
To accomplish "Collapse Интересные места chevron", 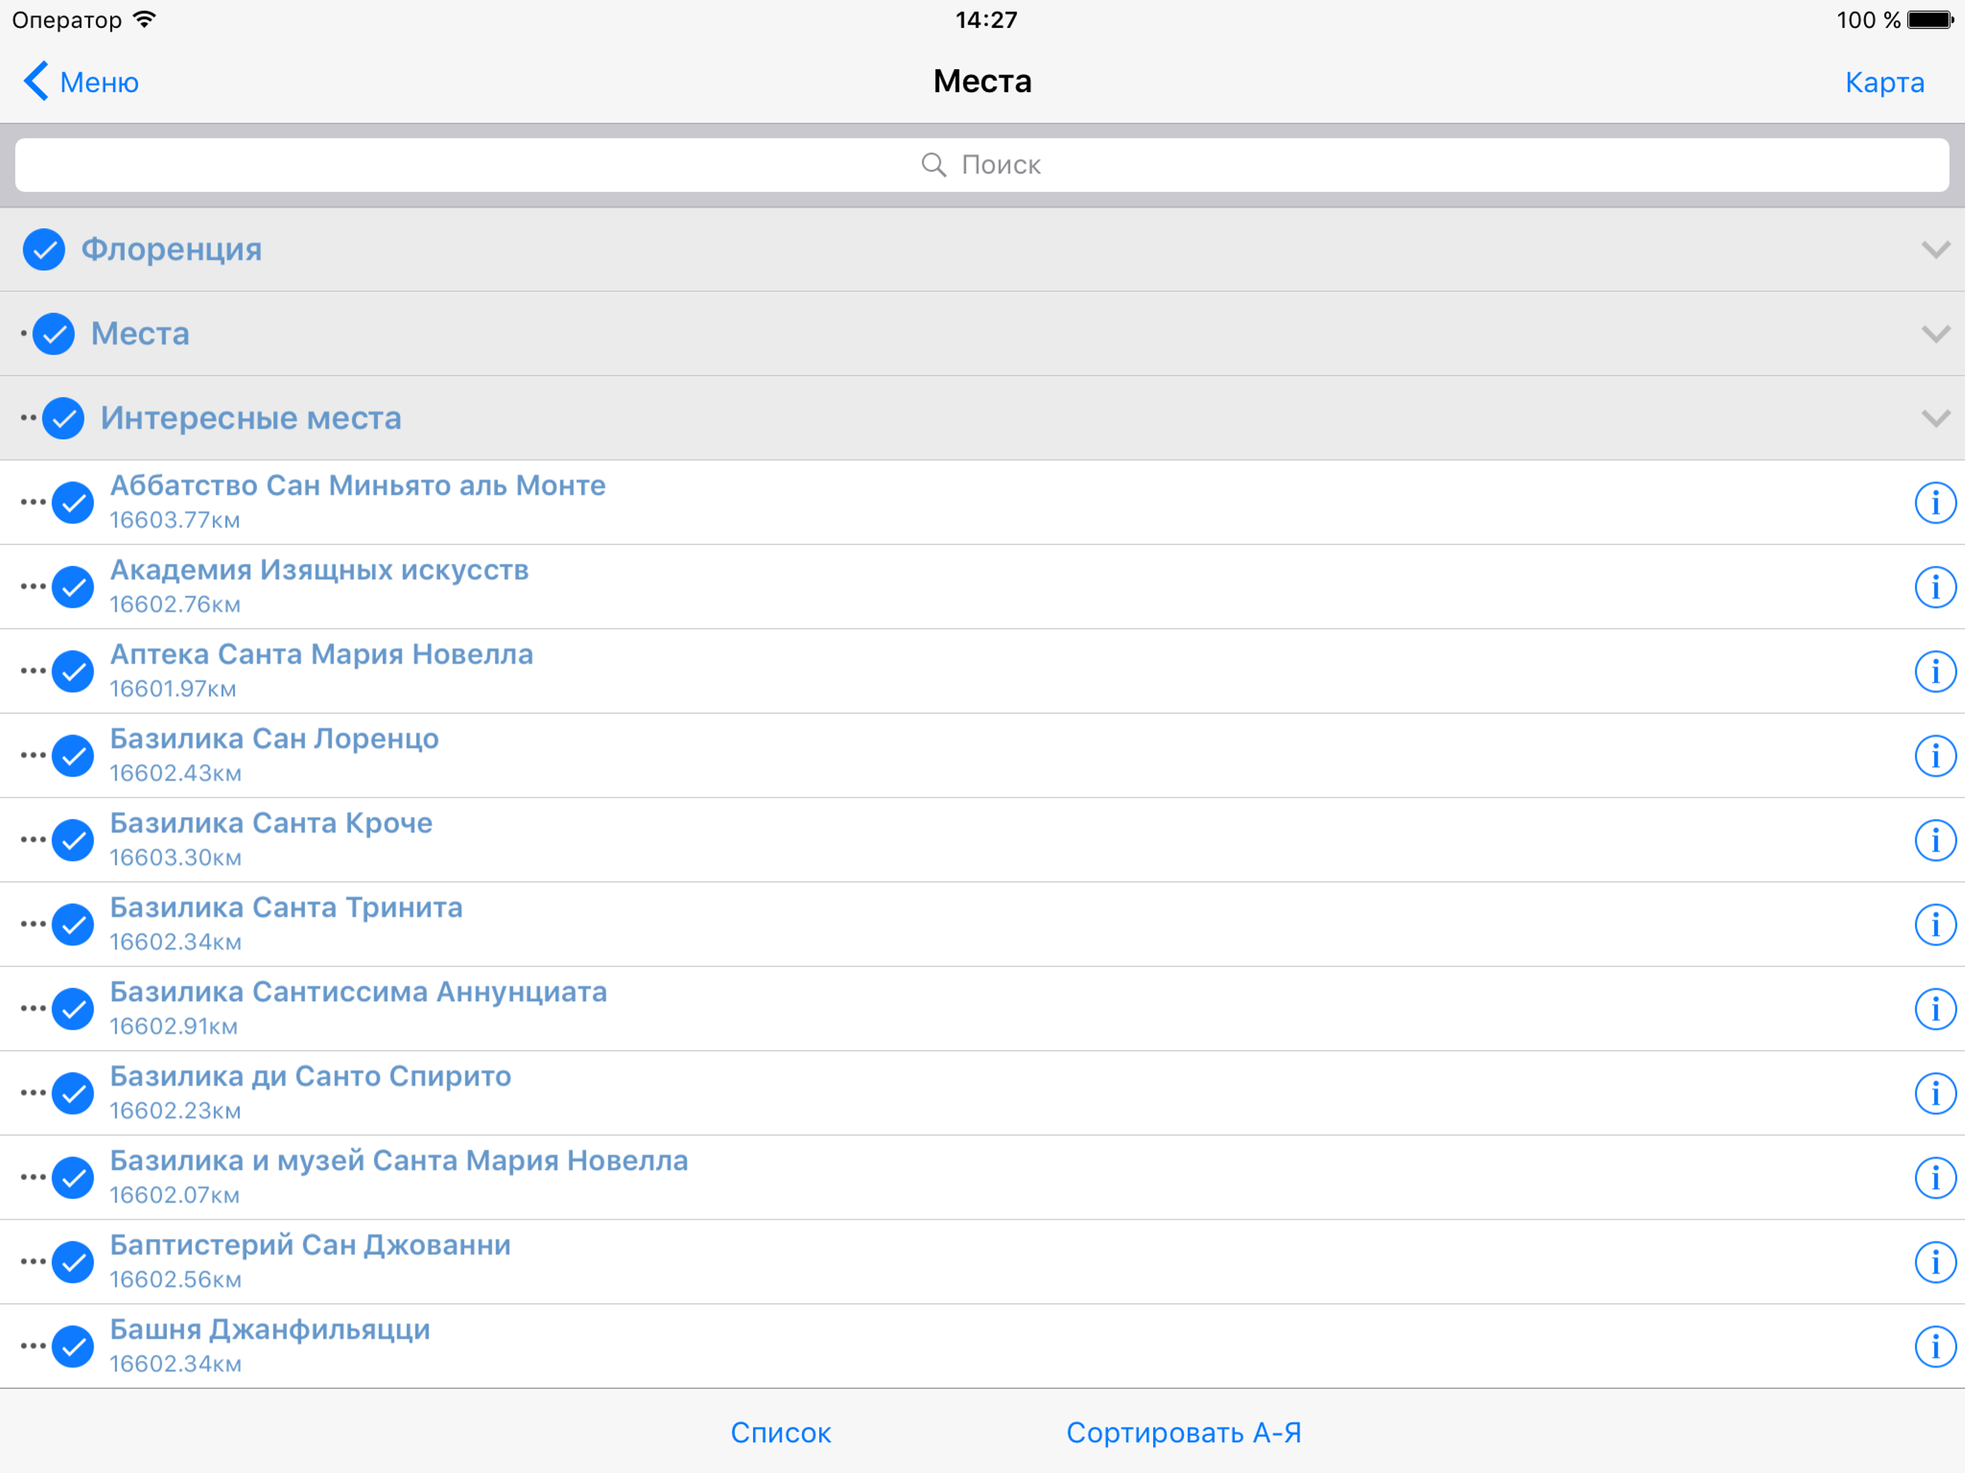I will pos(1935,419).
